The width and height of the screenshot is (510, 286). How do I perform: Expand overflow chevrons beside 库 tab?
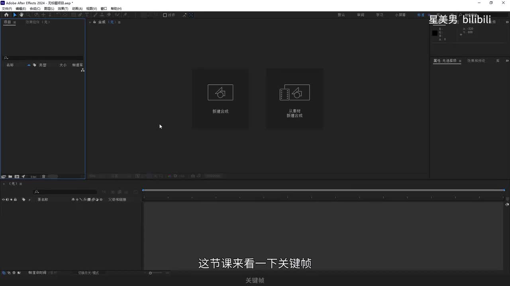click(x=507, y=61)
